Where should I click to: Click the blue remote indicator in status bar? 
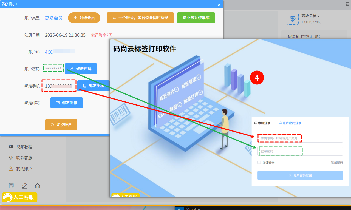coord(179,208)
